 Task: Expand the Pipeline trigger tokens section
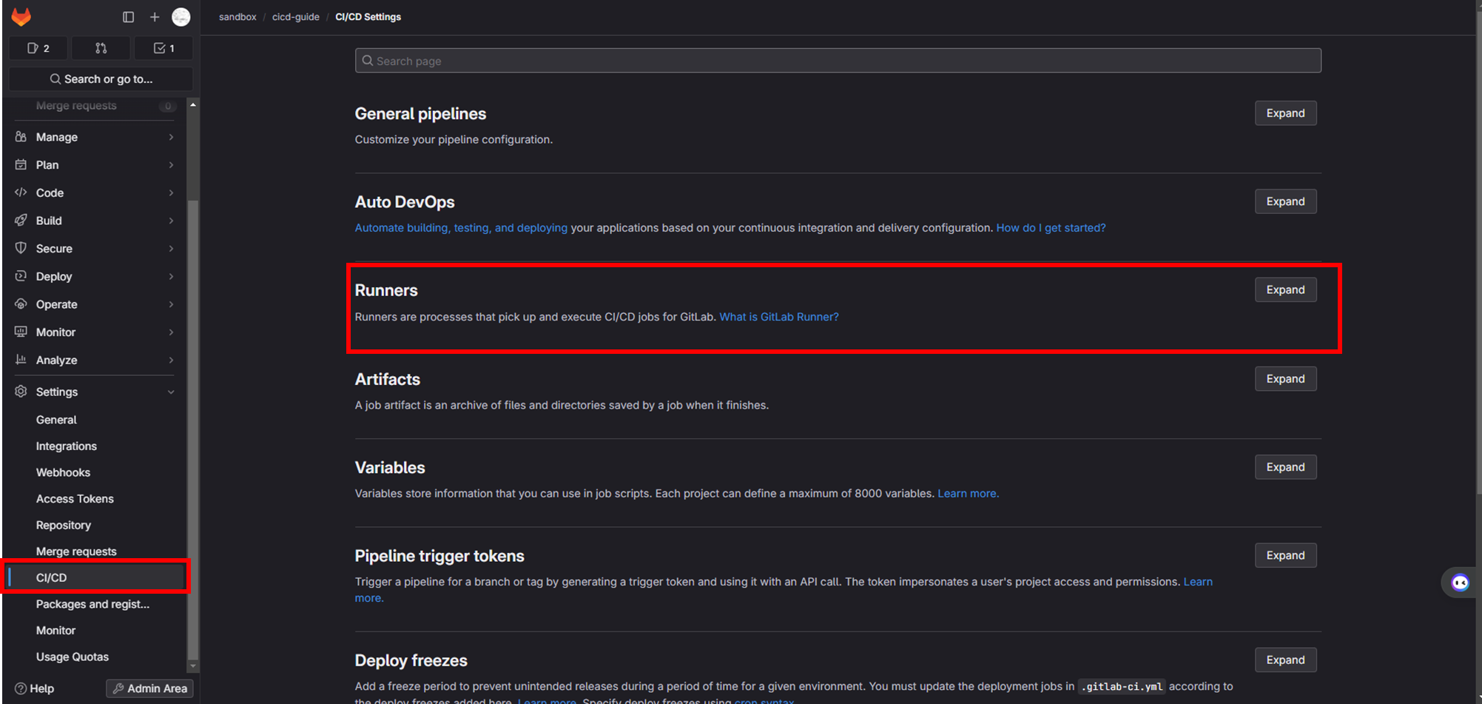[x=1285, y=555]
